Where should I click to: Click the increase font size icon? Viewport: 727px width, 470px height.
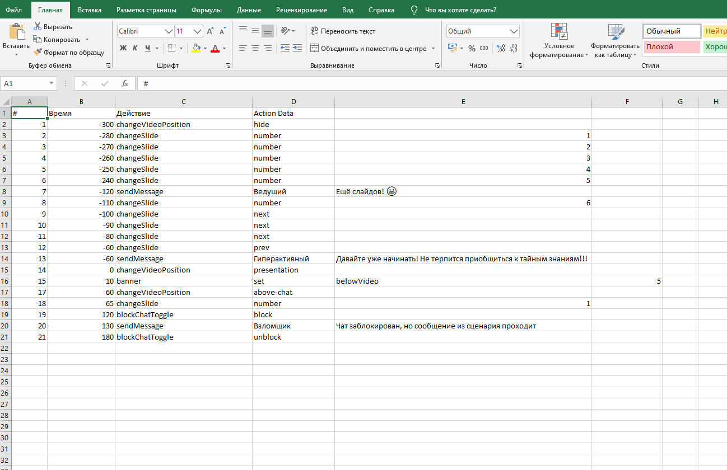(210, 31)
